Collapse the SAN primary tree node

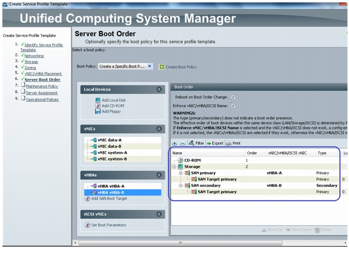tap(181, 173)
